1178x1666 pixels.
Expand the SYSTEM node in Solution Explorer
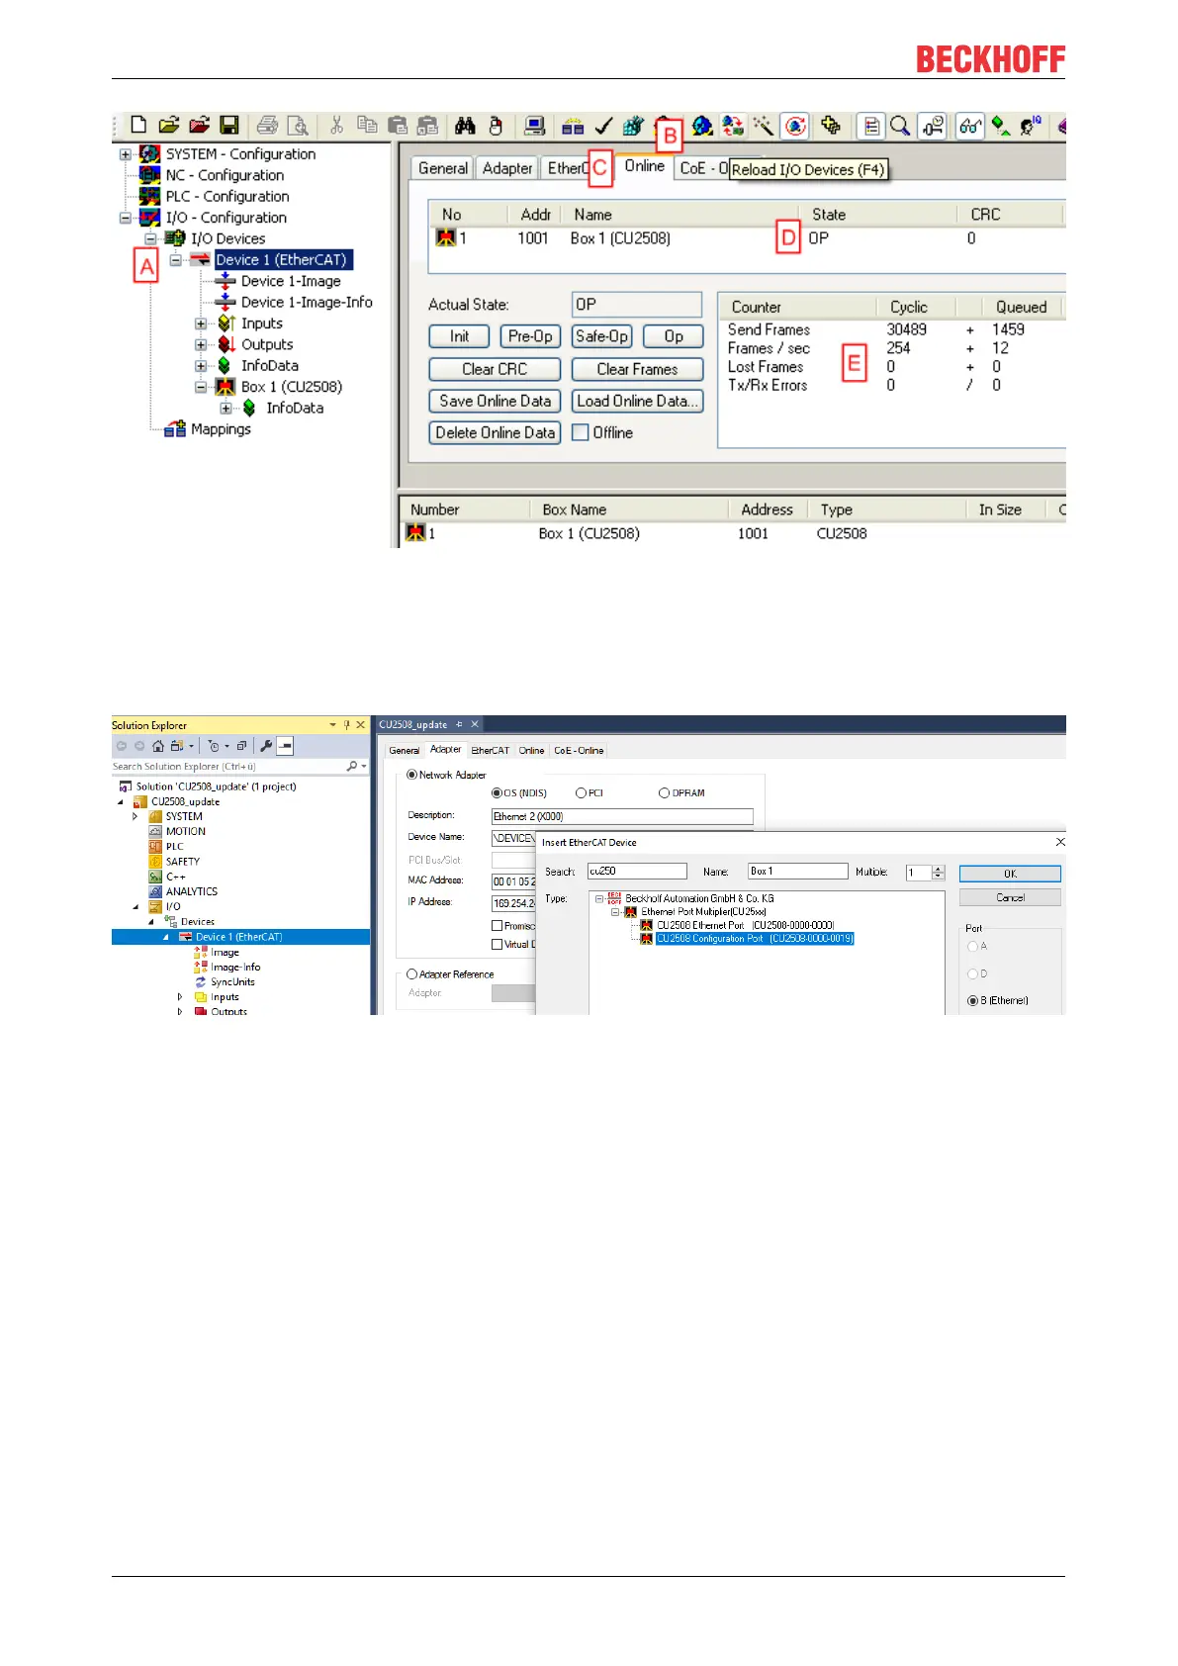point(136,817)
